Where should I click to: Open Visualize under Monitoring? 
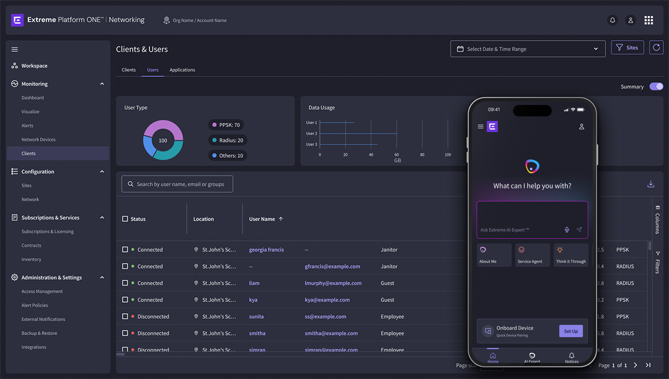tap(30, 111)
